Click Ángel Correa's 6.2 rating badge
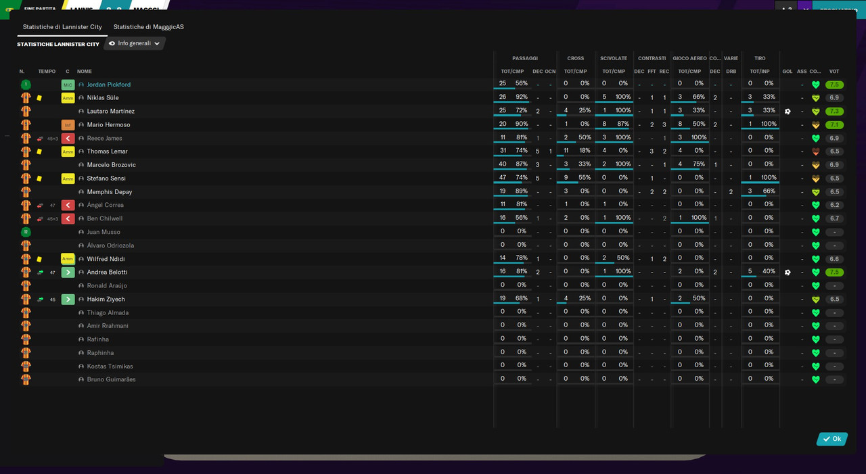The width and height of the screenshot is (866, 474). pyautogui.click(x=834, y=206)
